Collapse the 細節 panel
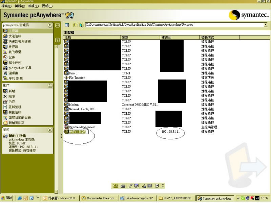 point(50,130)
